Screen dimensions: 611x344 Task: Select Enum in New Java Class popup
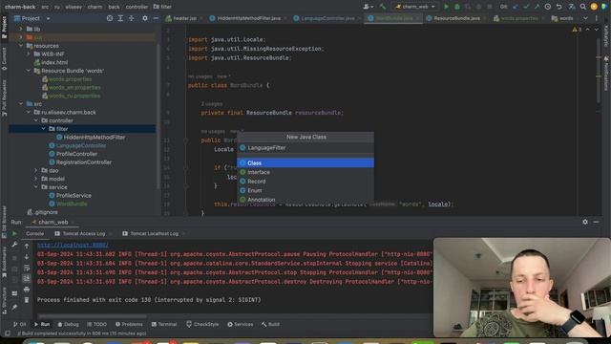pyautogui.click(x=305, y=190)
